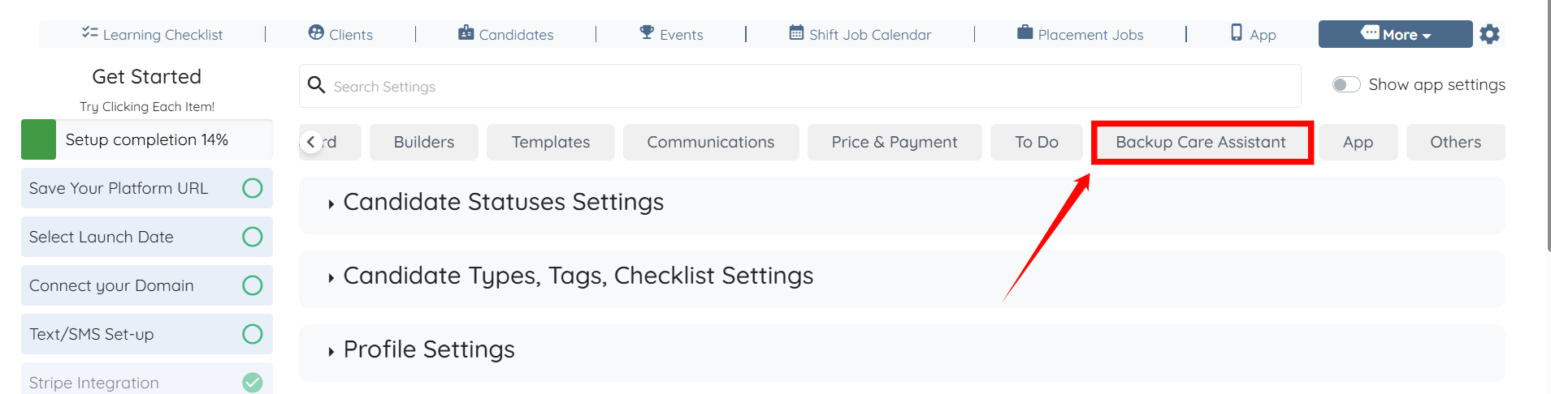The image size is (1551, 394).
Task: Select the Price & Payment tab
Action: point(894,143)
